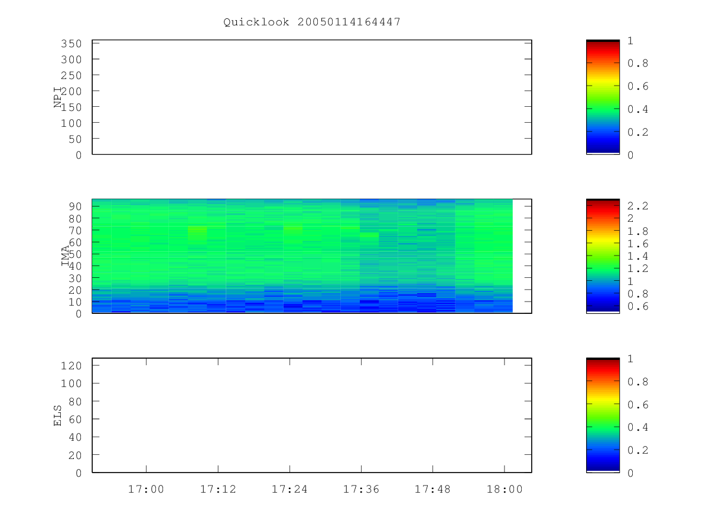Click the NPI panel color bar
This screenshot has height=531, width=709.
pos(603,97)
